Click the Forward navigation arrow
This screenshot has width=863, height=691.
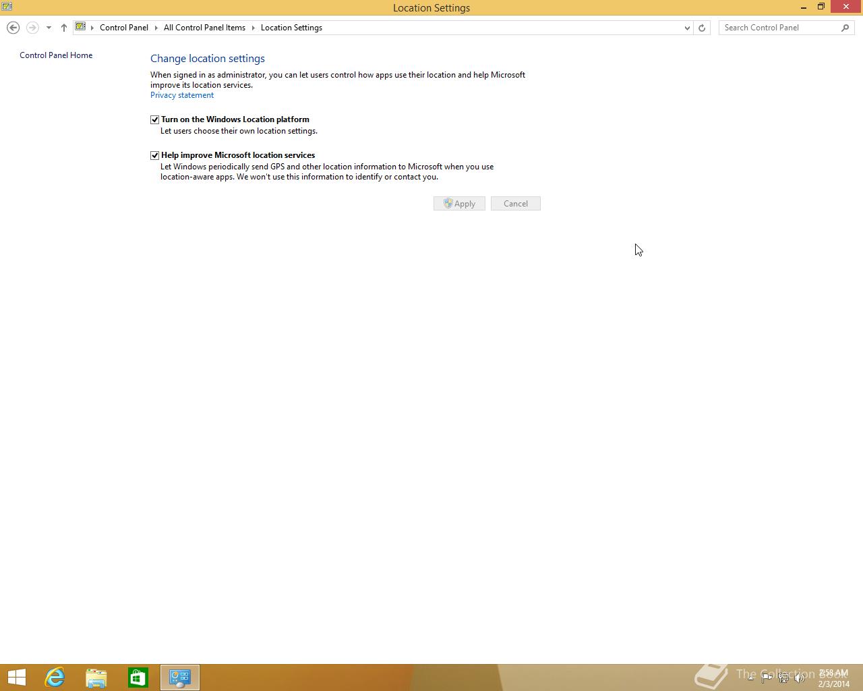click(32, 28)
